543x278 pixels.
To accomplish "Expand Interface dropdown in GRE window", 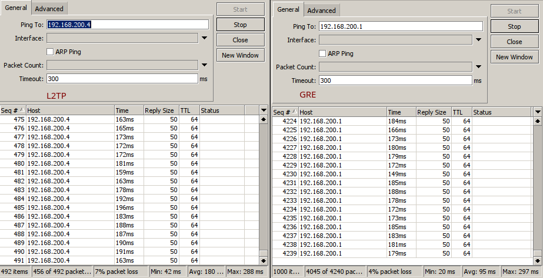I will pos(479,40).
